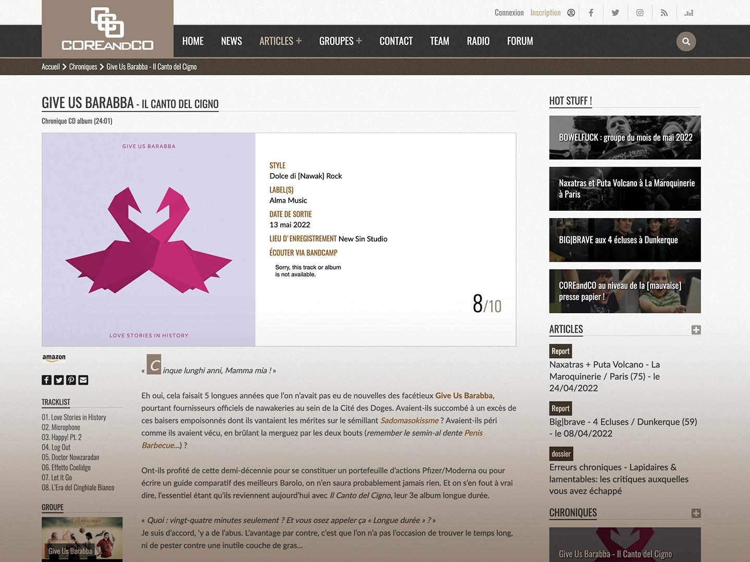Viewport: 750px width, 562px height.
Task: Click ÉCOUTER VIA BANDCAMP label
Action: click(303, 253)
